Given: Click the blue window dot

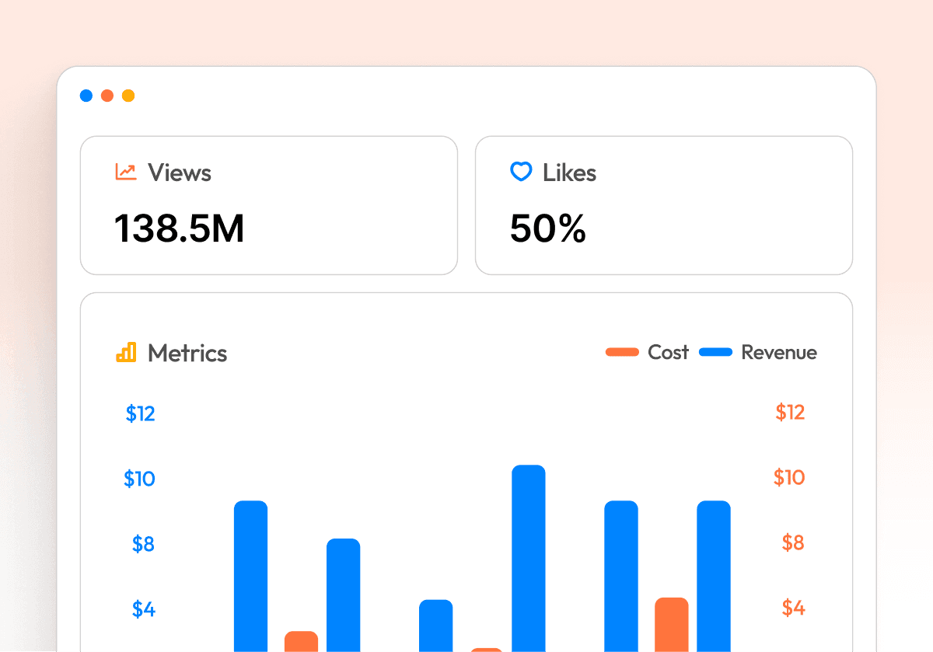Looking at the screenshot, I should [86, 96].
